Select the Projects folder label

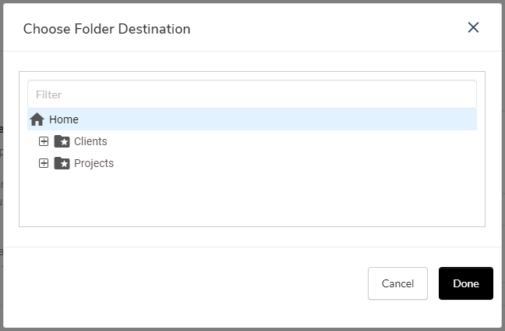click(x=94, y=163)
